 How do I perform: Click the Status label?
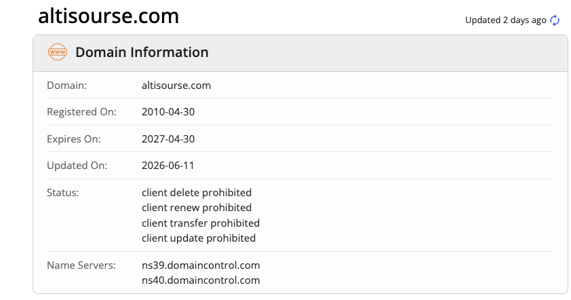62,193
